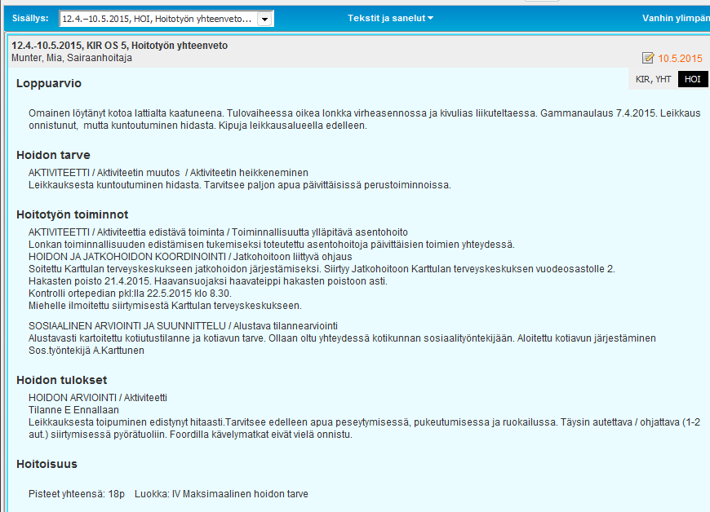Click the Hoitoisuus heading

(47, 464)
